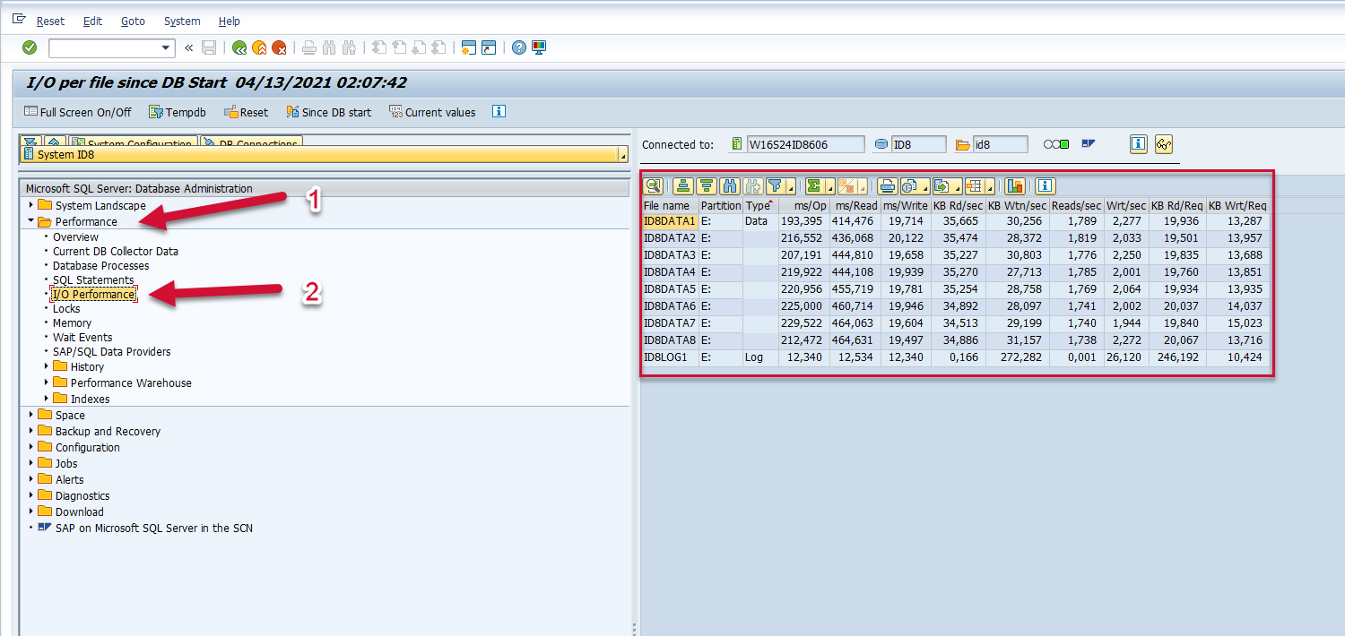The height and width of the screenshot is (636, 1345).
Task: Click the blue question mark Help icon
Action: coord(518,47)
